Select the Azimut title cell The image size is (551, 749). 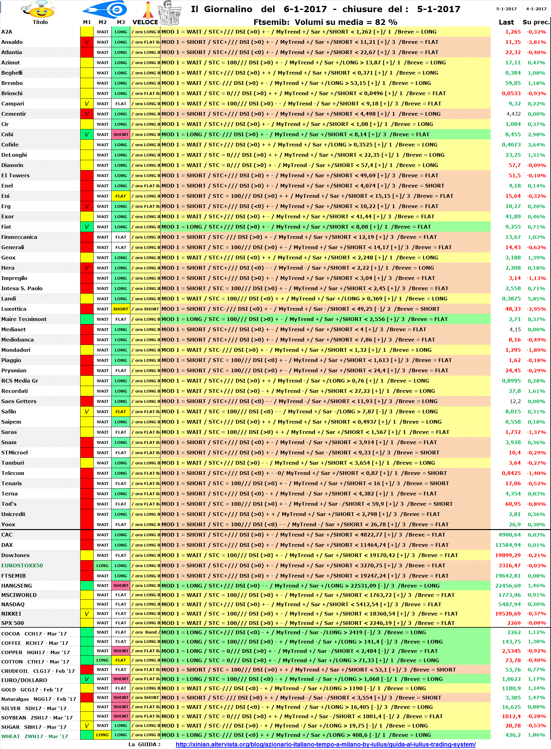click(x=40, y=63)
